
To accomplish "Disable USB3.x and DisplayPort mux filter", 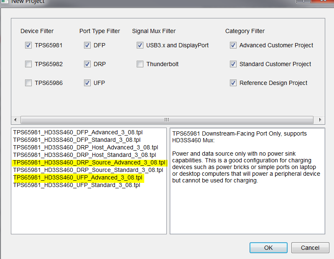I will [x=140, y=45].
